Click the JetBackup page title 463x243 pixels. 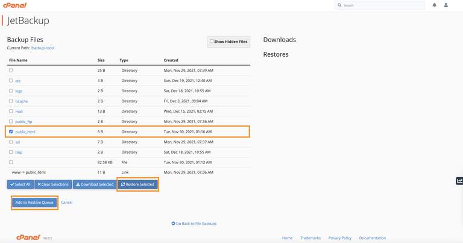28,21
